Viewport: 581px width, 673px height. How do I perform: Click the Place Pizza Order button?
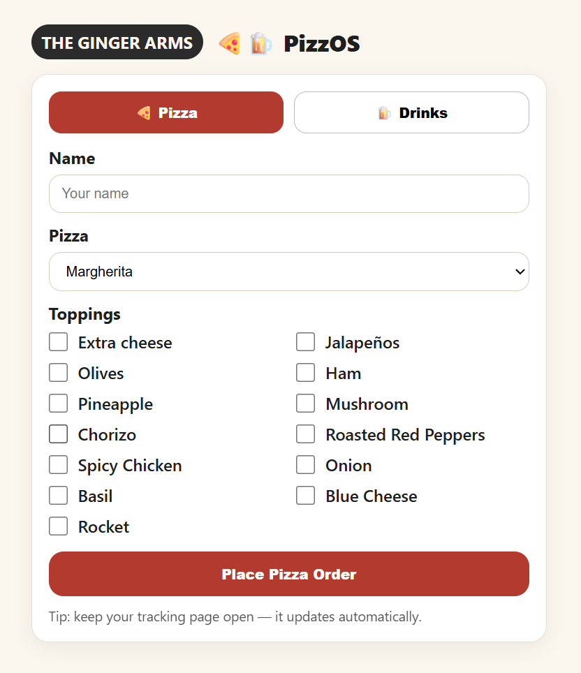[288, 574]
